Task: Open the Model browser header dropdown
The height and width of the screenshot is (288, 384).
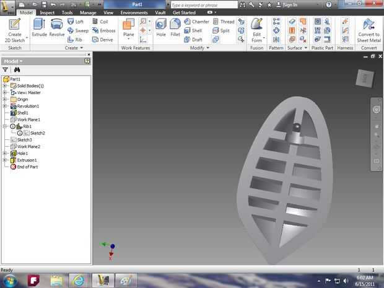Action: 13,61
